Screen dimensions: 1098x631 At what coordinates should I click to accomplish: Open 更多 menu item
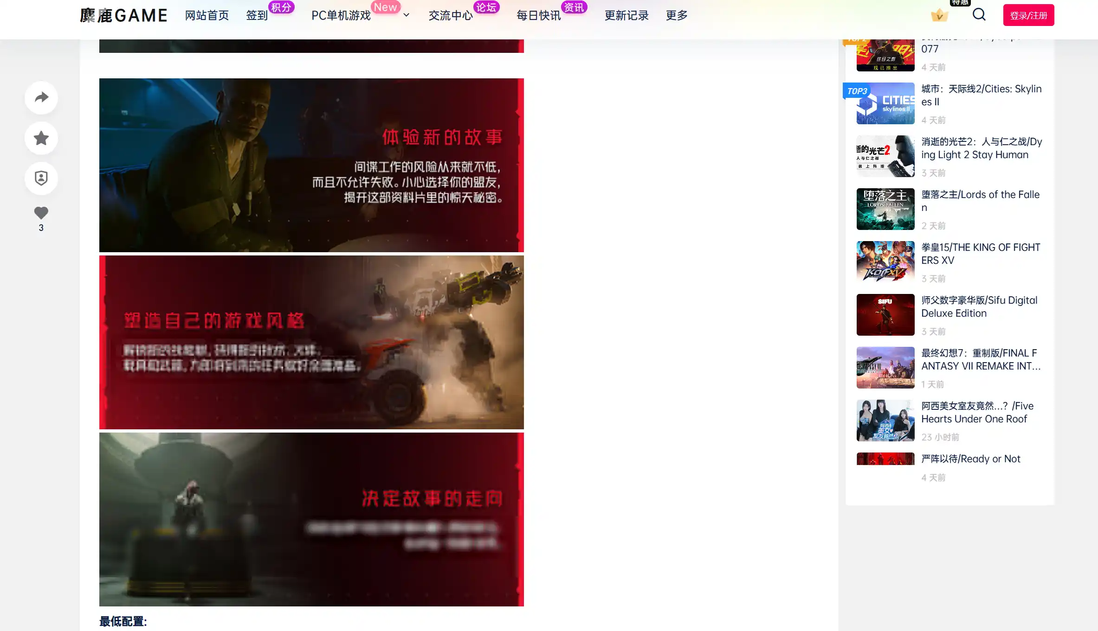coord(677,15)
